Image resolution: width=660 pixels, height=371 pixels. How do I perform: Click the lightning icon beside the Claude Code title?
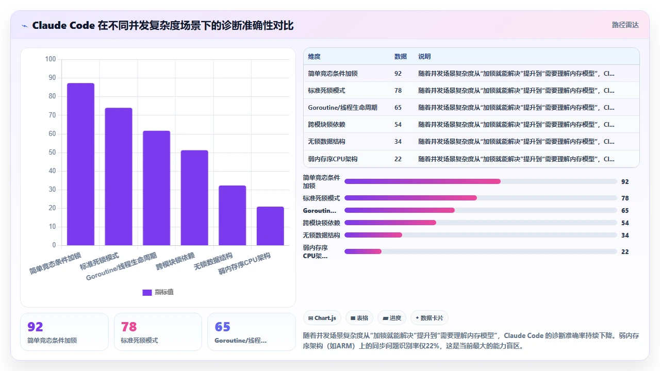[x=24, y=26]
